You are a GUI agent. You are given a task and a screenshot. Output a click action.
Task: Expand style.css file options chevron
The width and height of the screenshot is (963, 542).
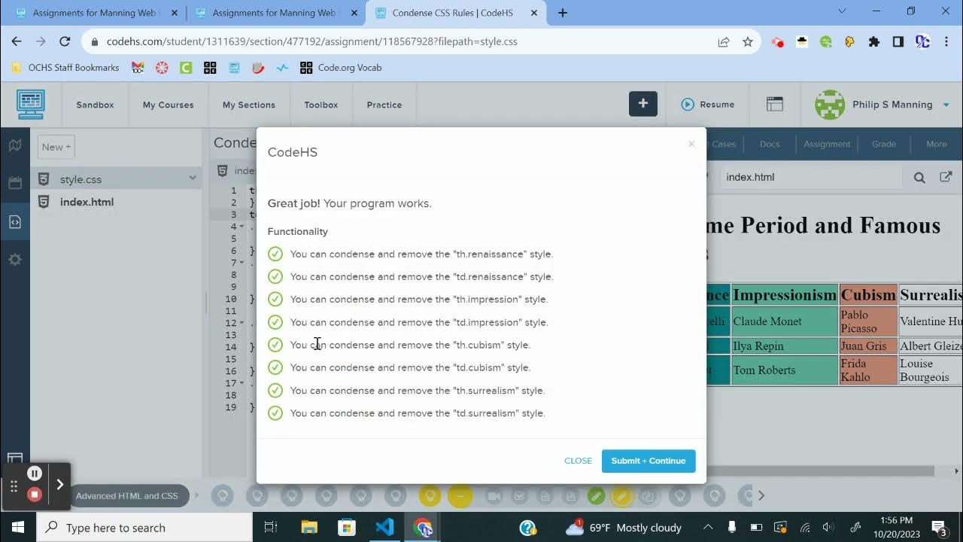(x=193, y=178)
